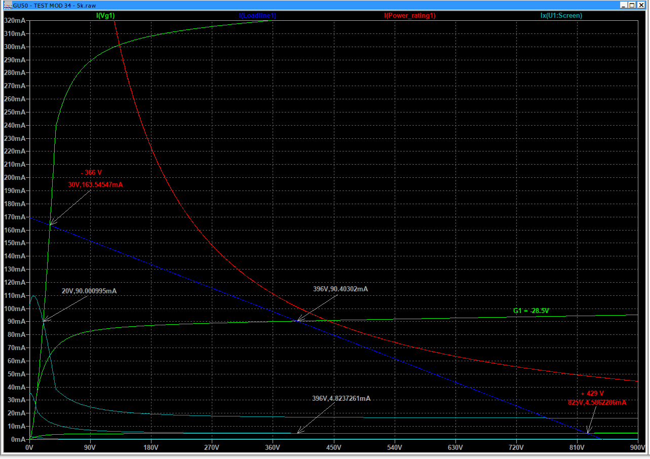The image size is (650, 459).
Task: Click the 900V label on horizontal axis
Action: point(638,448)
